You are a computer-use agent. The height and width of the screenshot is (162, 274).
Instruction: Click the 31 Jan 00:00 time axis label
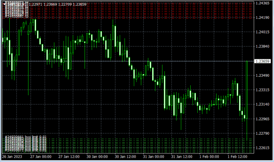point(153,157)
